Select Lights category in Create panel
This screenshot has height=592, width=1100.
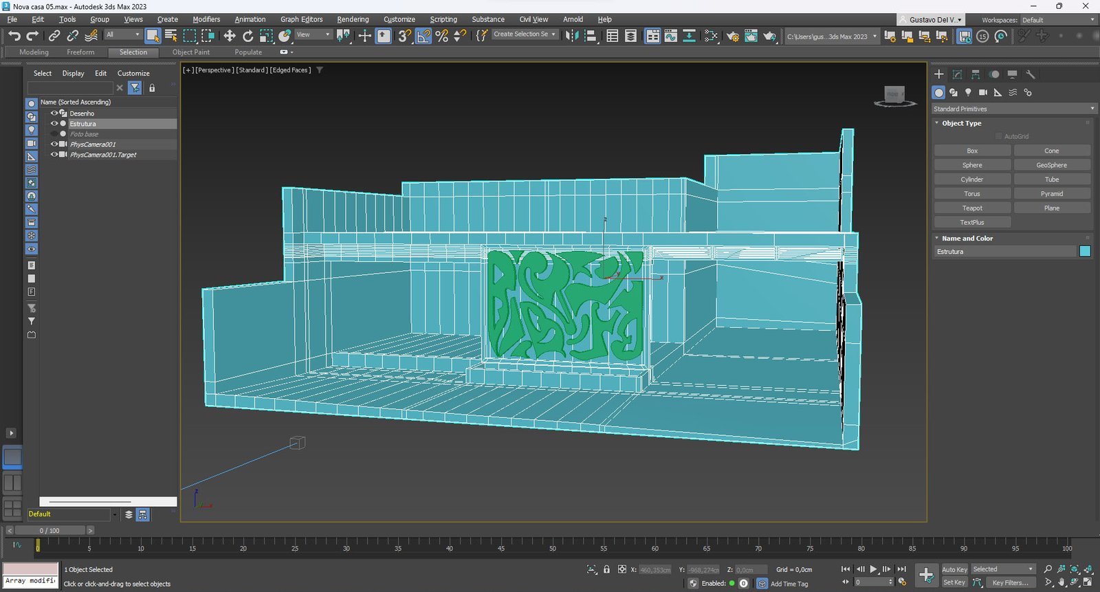pos(968,92)
